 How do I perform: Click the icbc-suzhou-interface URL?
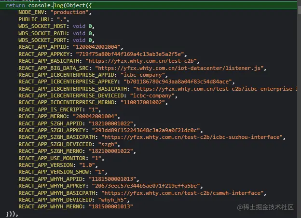pyautogui.click(x=192, y=137)
